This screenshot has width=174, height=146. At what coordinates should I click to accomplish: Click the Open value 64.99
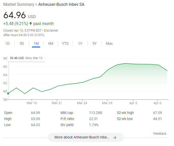tap(35, 113)
